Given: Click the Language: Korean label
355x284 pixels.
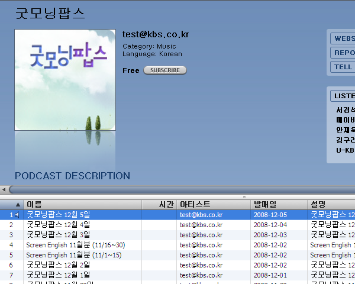Looking at the screenshot, I should click(152, 54).
